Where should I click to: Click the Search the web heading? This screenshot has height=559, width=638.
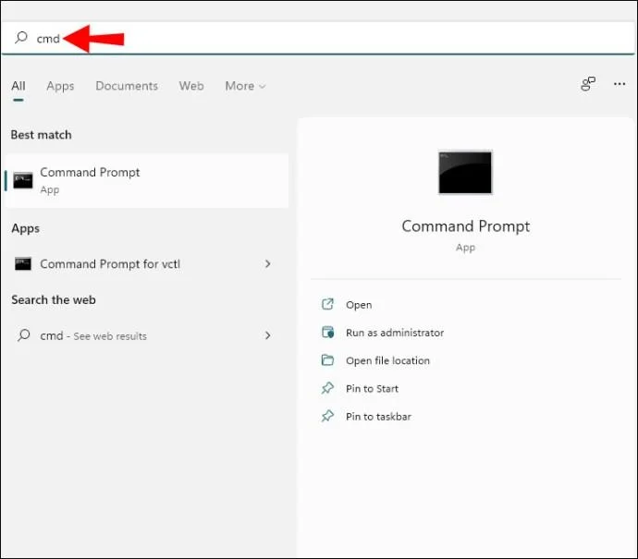(x=54, y=299)
